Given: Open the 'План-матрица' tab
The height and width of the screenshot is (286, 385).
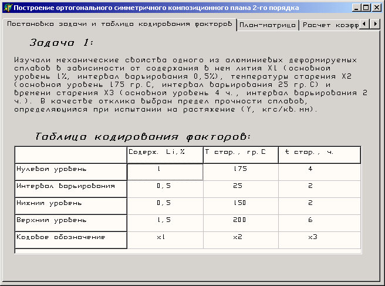Looking at the screenshot, I should [268, 25].
